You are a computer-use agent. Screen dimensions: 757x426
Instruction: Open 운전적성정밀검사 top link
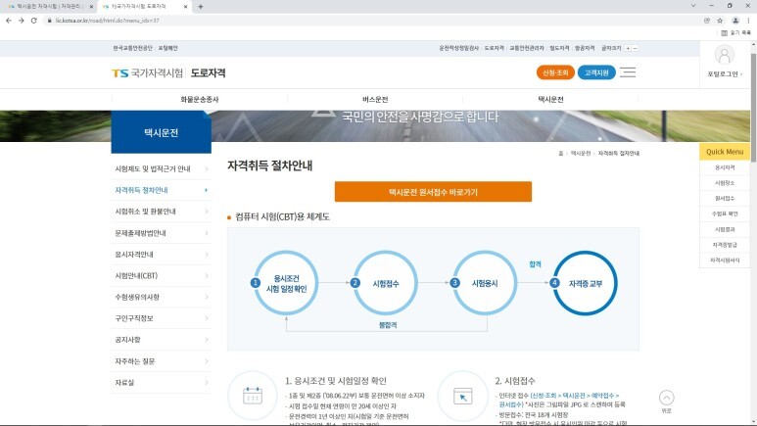tap(458, 48)
